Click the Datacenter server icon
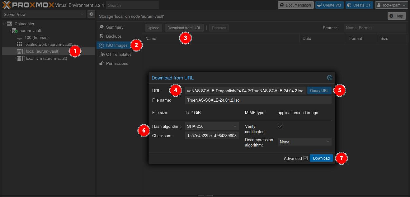410x197 pixels. point(9,24)
